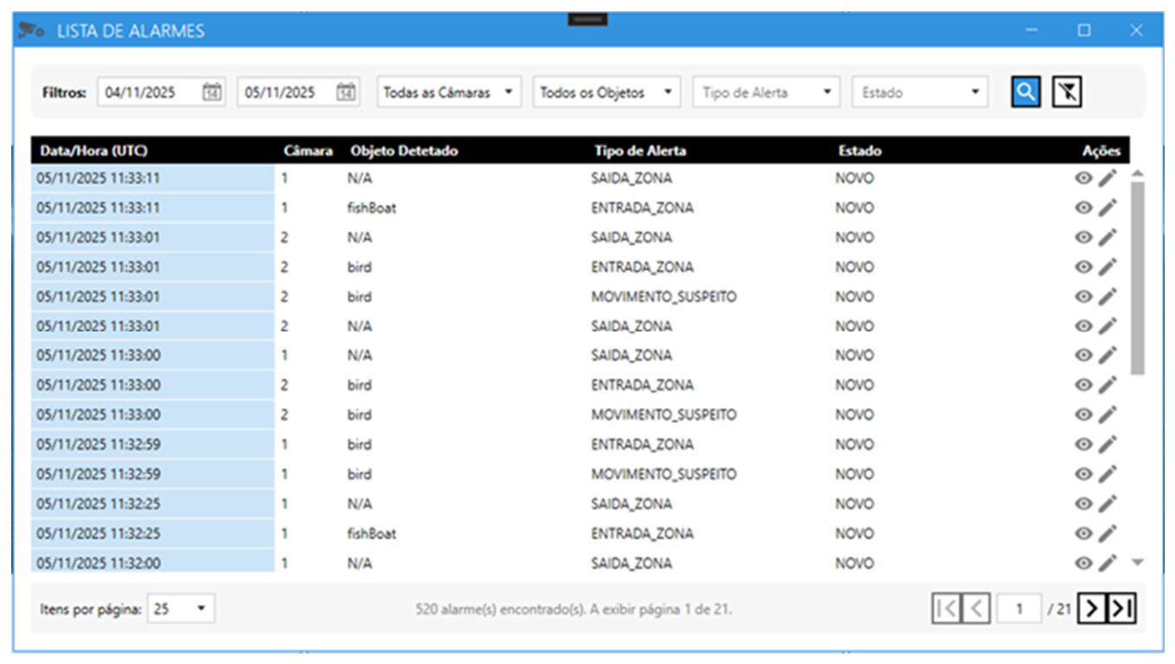Expand the Estado filter dropdown
This screenshot has height=664, width=1175.
919,92
